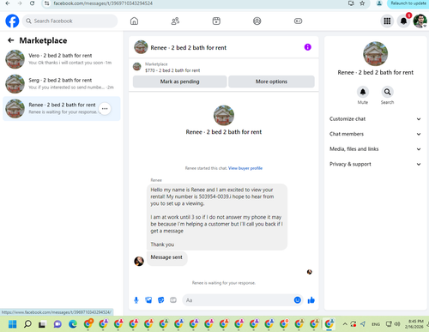Attach a photo with the image icon
Image resolution: width=429 pixels, height=332 pixels.
[x=148, y=300]
